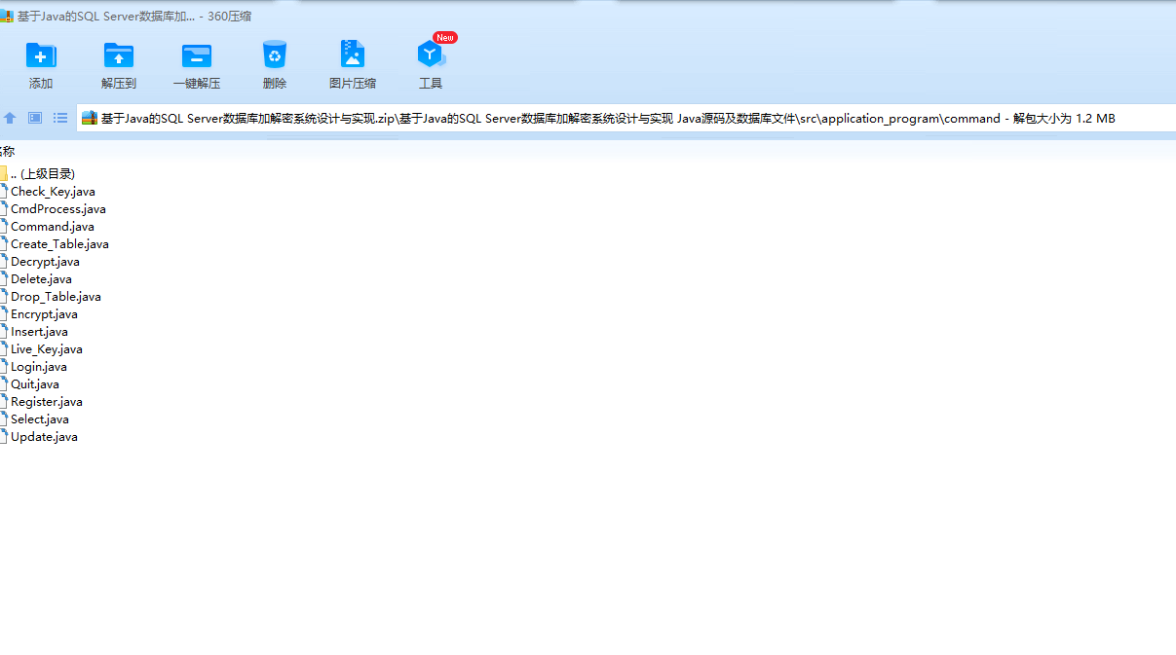Select the CmdProcess.java file
The width and height of the screenshot is (1176, 655).
(x=58, y=209)
